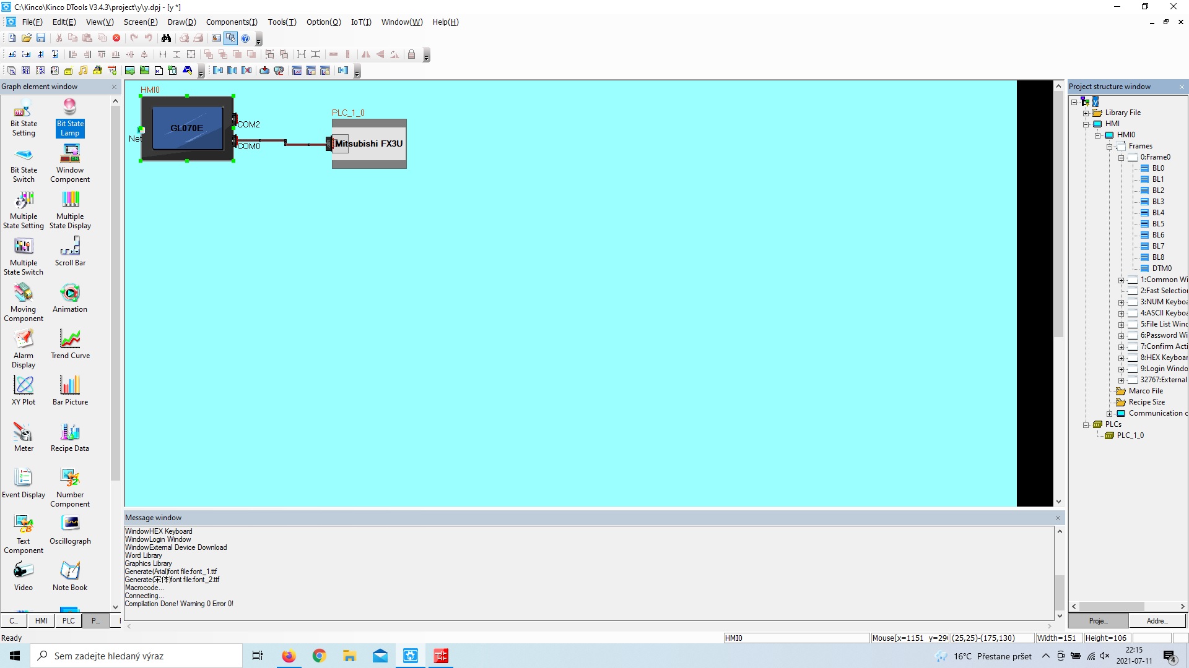This screenshot has height=668, width=1189.
Task: Expand the 1:Common Window node
Action: pos(1121,280)
